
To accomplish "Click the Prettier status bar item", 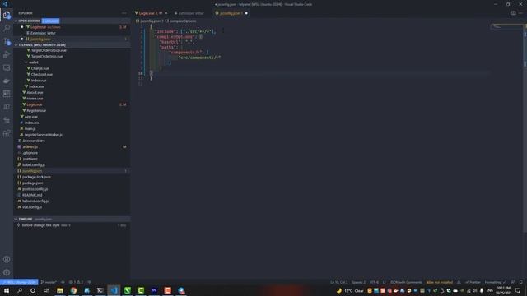I will tap(473, 282).
